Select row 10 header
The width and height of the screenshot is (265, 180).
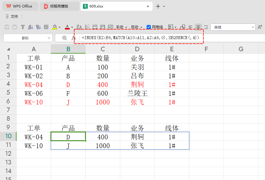[x=8, y=136]
